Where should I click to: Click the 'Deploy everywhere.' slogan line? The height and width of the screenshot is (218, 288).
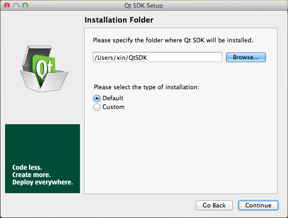42,183
